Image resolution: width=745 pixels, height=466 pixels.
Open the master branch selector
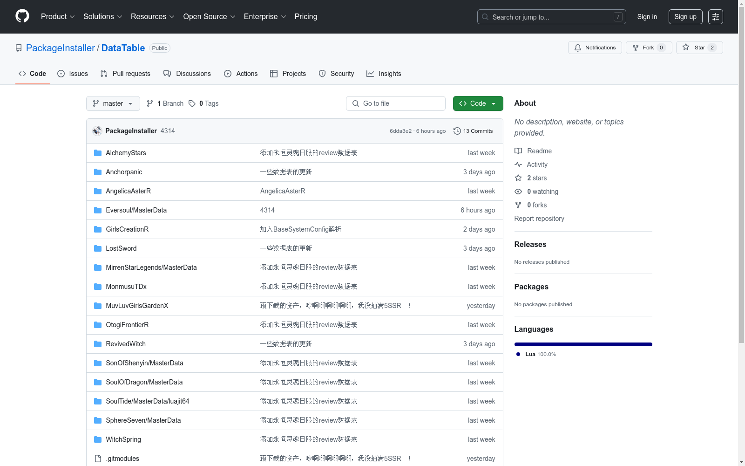113,103
